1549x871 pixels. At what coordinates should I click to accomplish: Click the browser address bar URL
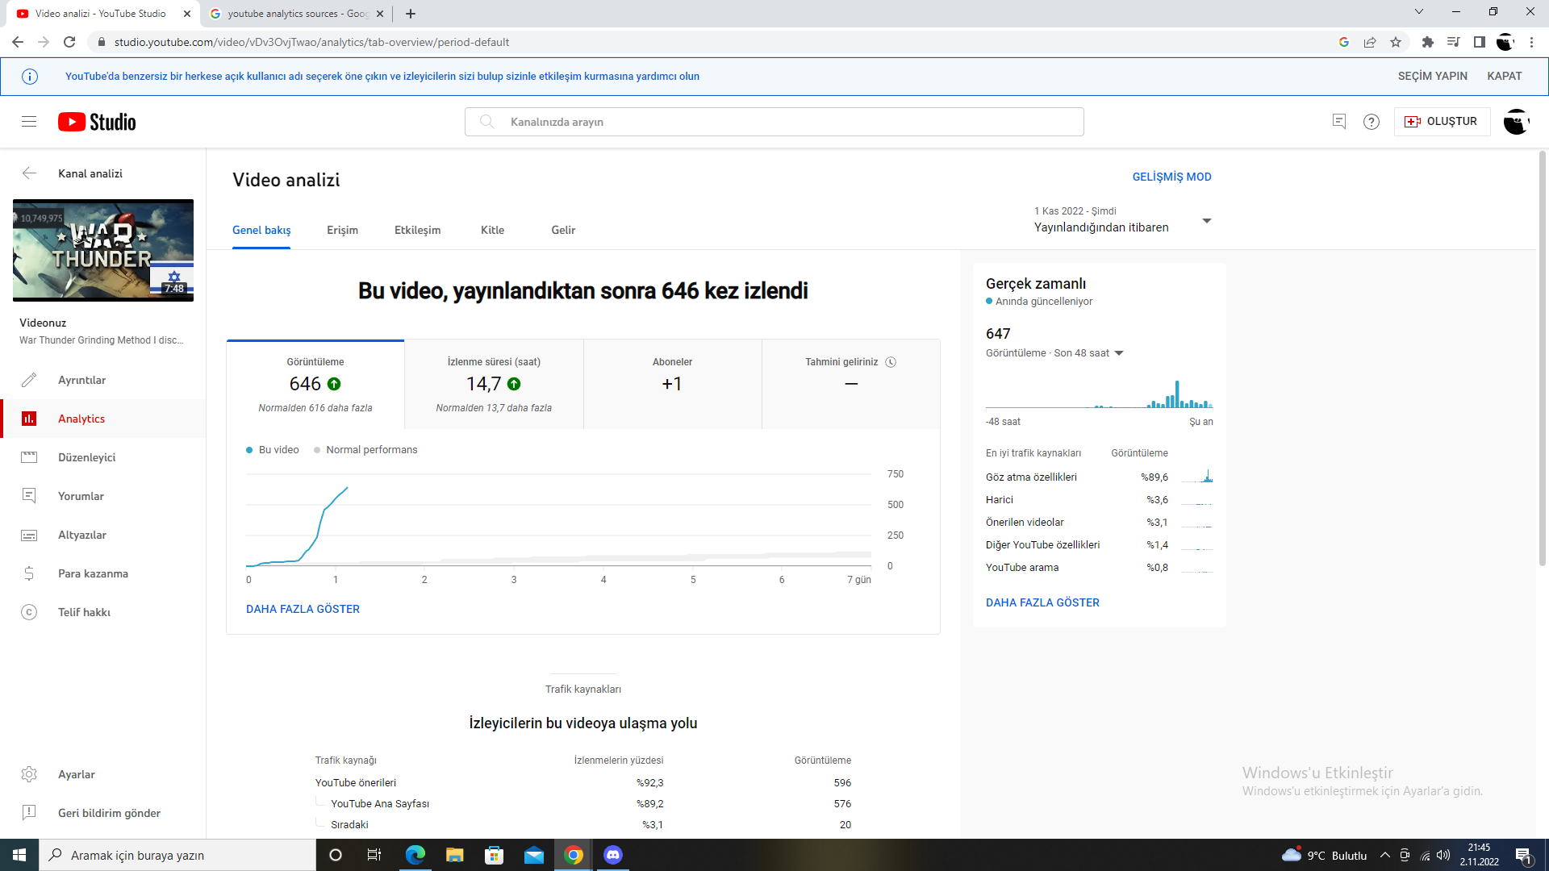(x=311, y=42)
